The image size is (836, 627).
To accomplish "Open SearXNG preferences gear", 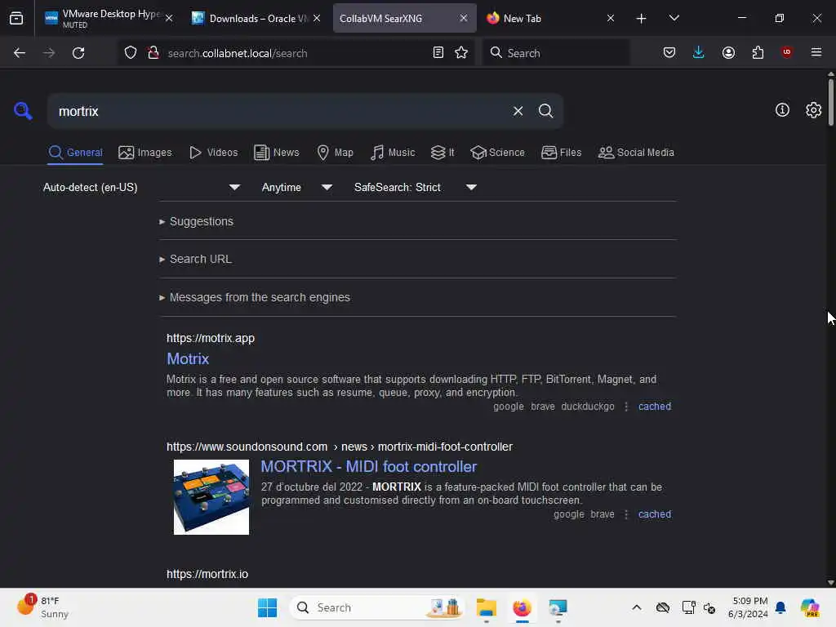I will pyautogui.click(x=813, y=110).
